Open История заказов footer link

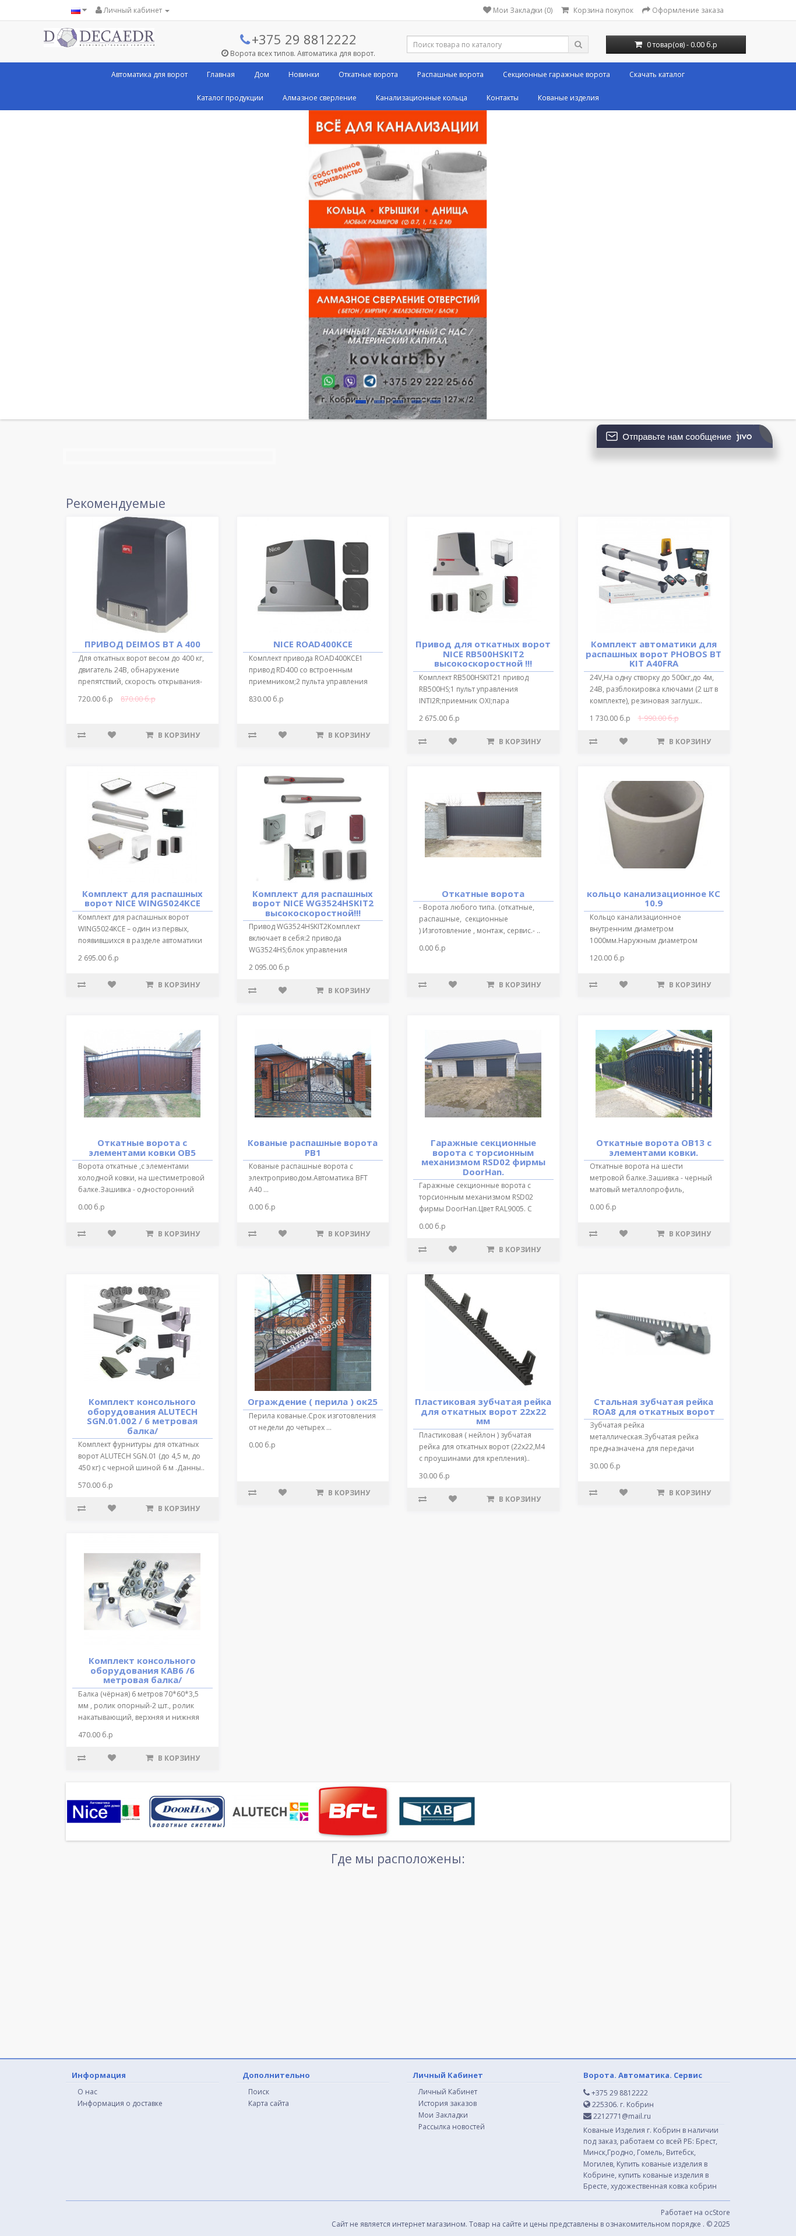tap(448, 2103)
